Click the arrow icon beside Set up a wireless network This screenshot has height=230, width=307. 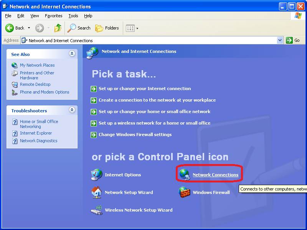click(x=94, y=123)
